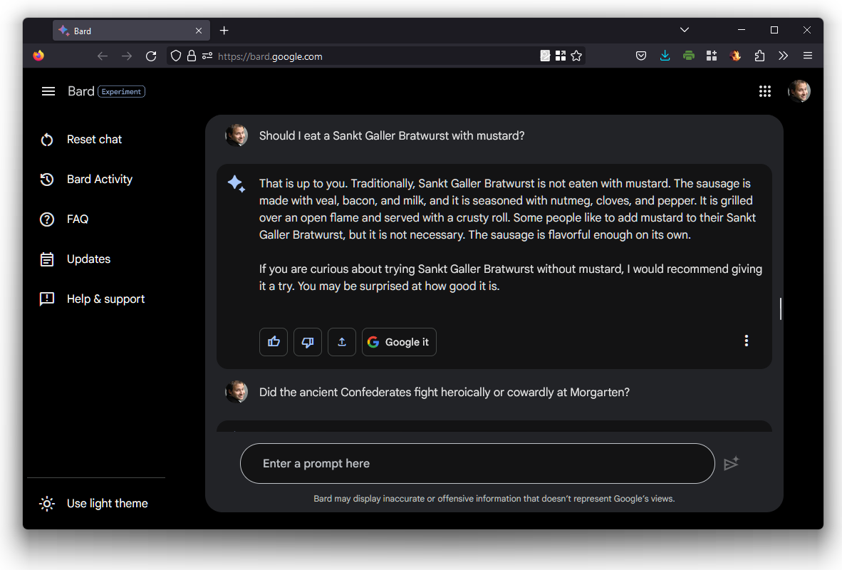The width and height of the screenshot is (842, 570).
Task: Click the user avatar beside the Bratwurst question
Action: (237, 135)
